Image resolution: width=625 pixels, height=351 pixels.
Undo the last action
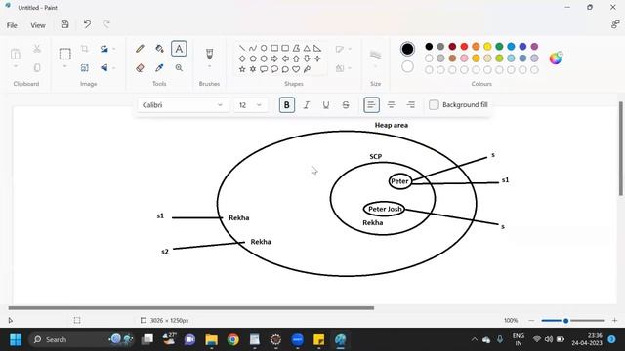click(87, 24)
